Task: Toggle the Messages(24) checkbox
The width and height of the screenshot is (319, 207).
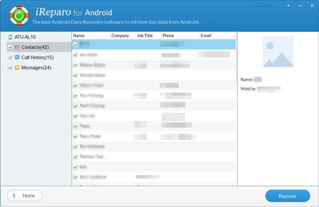Action: pos(10,67)
